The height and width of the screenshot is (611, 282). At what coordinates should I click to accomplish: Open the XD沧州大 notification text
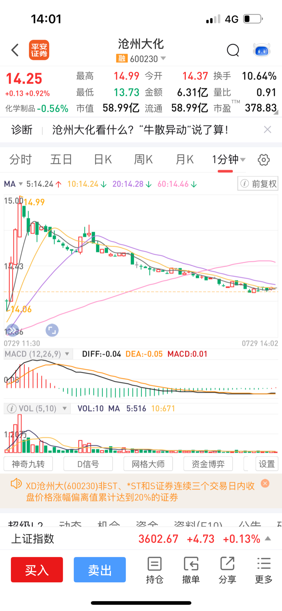click(x=140, y=492)
